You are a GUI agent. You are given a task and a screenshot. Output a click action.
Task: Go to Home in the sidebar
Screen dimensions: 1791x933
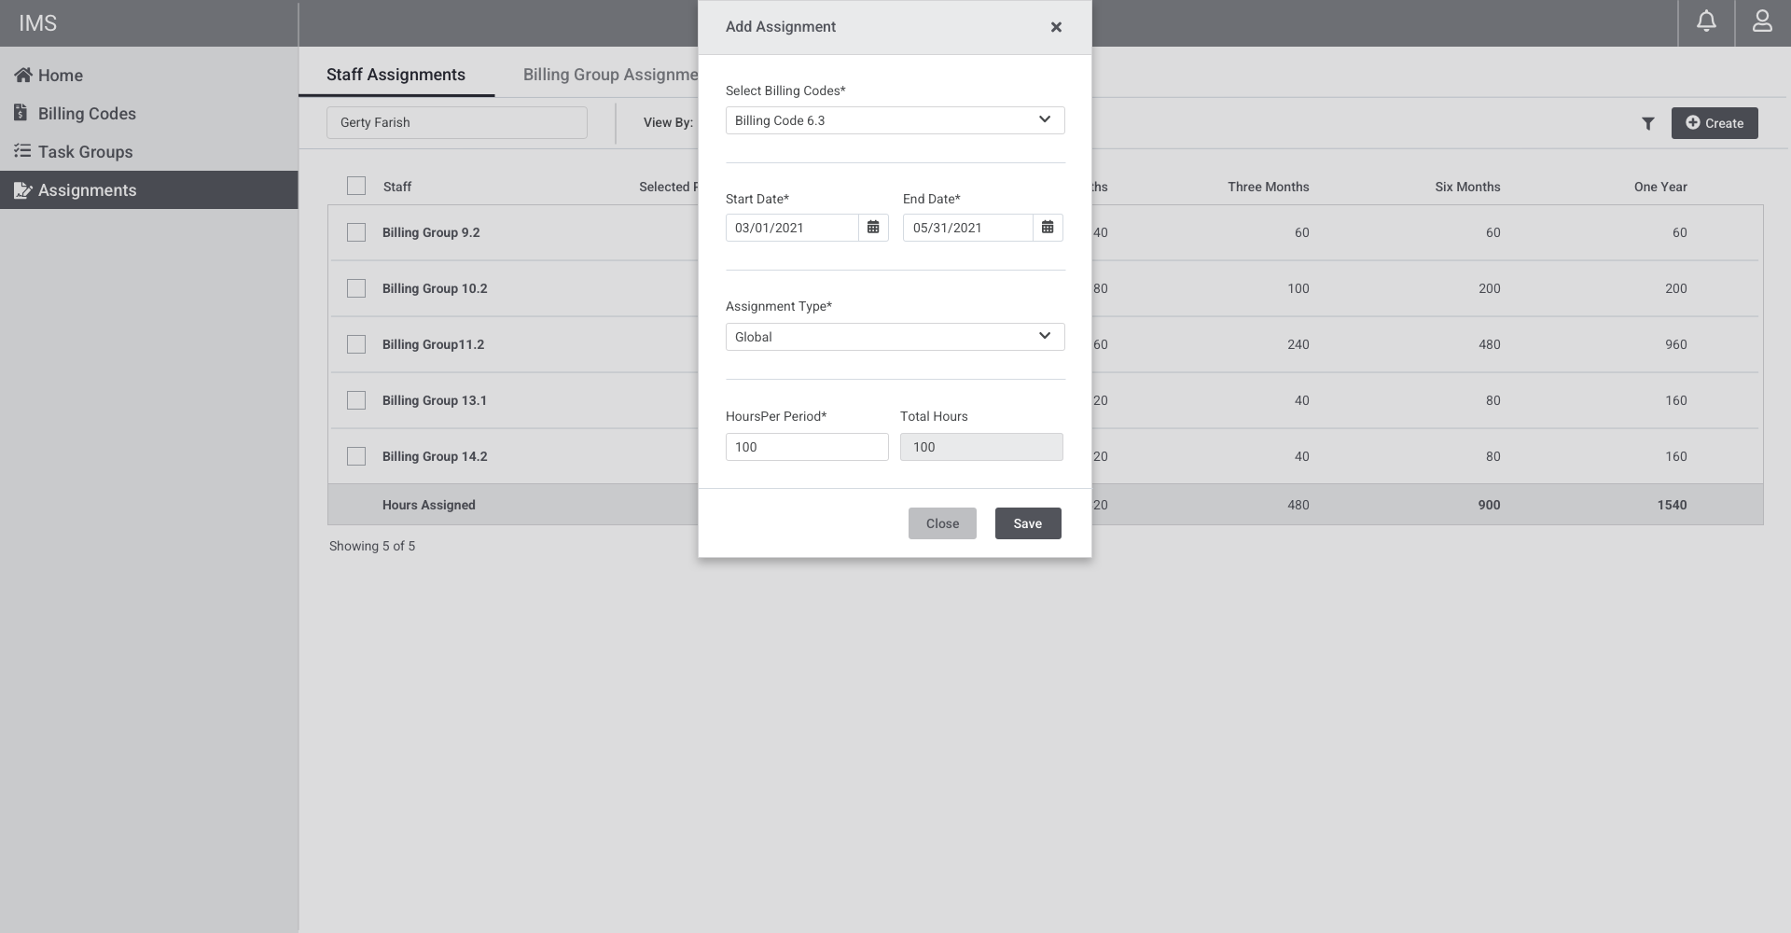click(60, 76)
